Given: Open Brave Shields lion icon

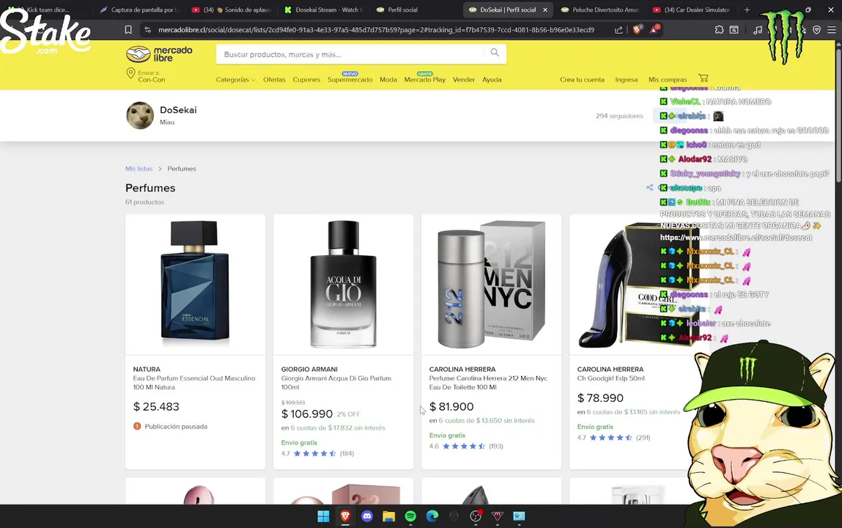Looking at the screenshot, I should 637,29.
